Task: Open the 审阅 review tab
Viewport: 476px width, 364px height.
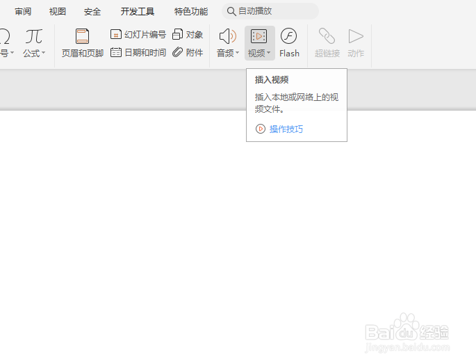Action: click(x=23, y=12)
